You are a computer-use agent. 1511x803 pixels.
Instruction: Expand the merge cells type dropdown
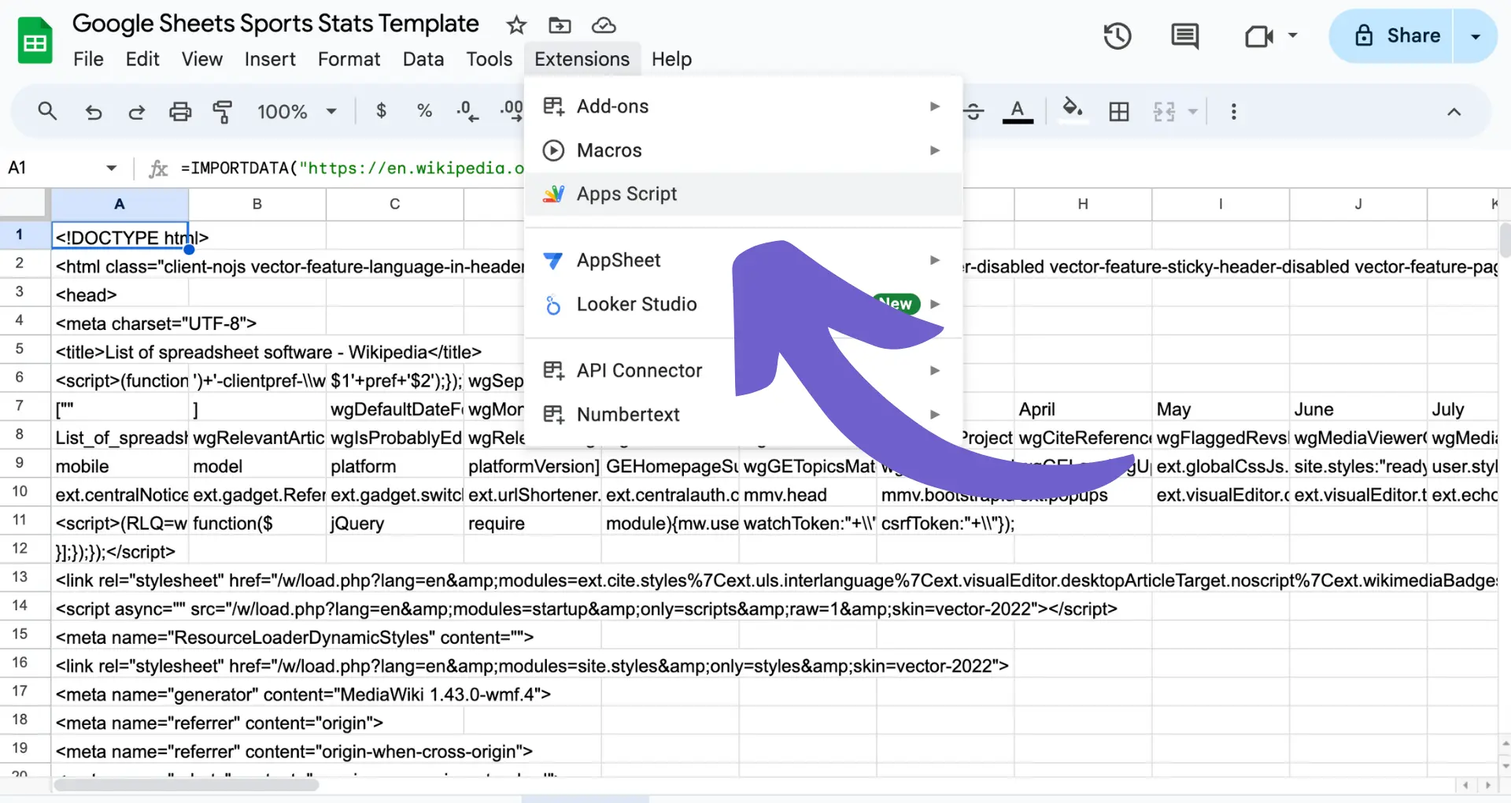[x=1192, y=112]
